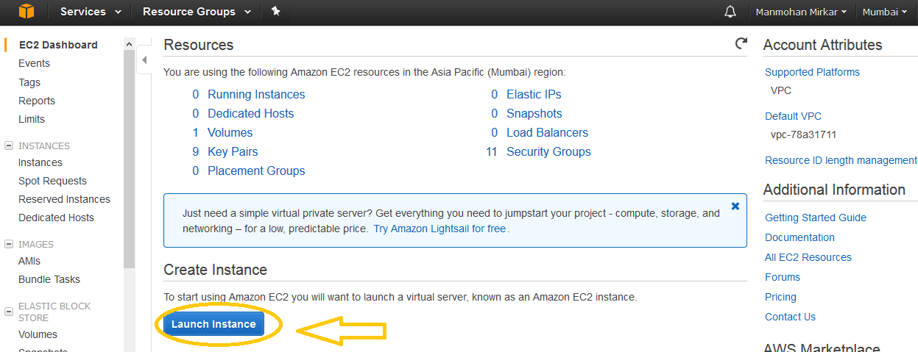Viewport: 918px width, 352px height.
Task: Click the pushpin shortcut icon
Action: [275, 12]
